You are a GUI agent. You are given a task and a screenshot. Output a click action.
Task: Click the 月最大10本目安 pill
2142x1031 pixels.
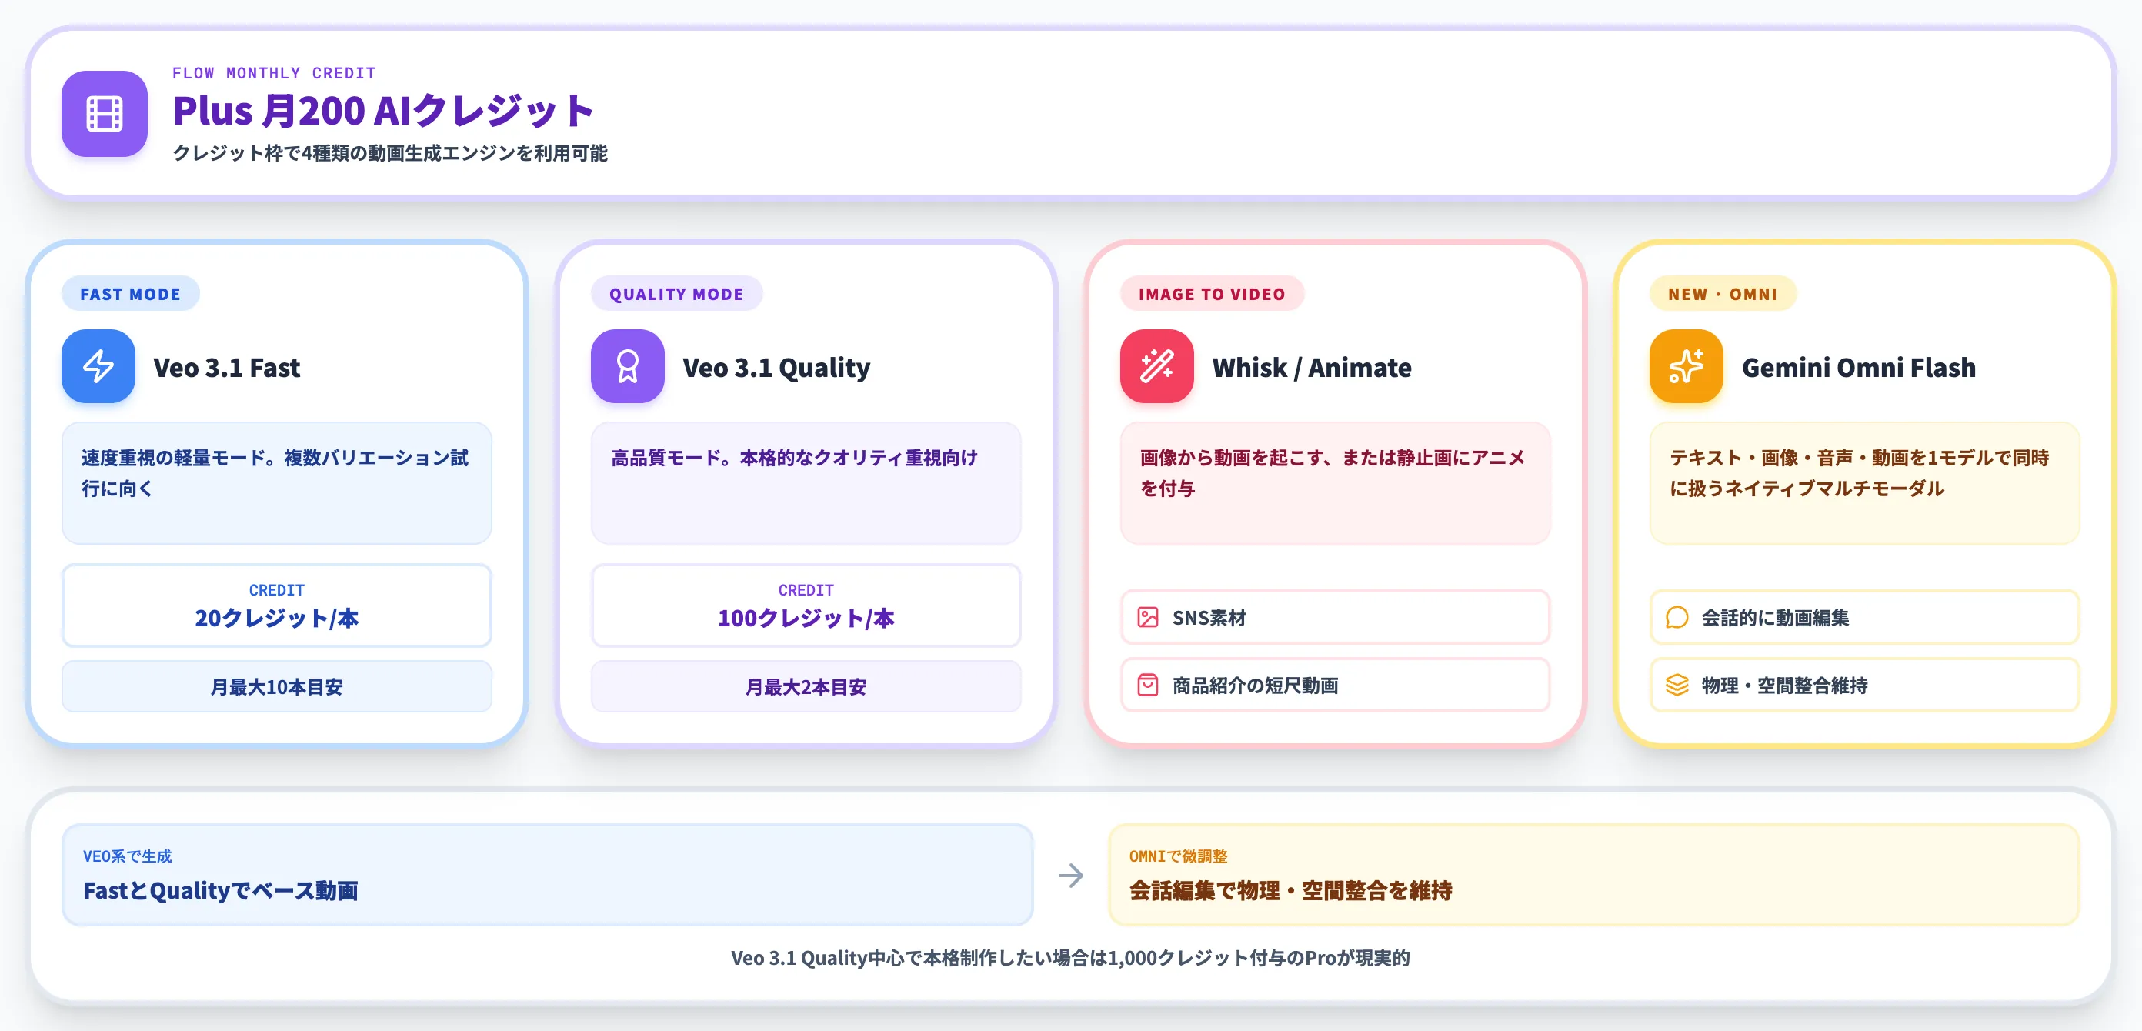click(x=277, y=687)
